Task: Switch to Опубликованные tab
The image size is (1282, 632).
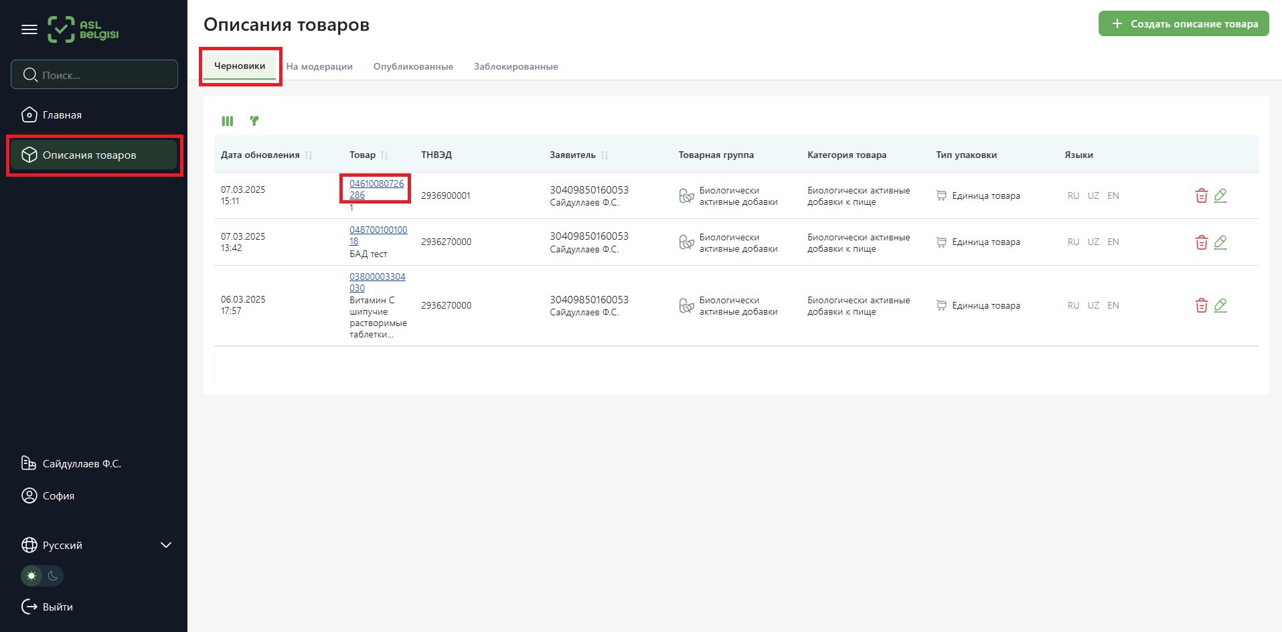Action: click(x=413, y=66)
